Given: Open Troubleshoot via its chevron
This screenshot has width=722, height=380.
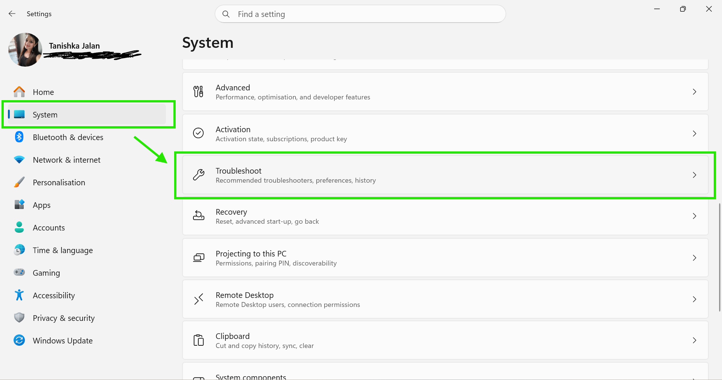Looking at the screenshot, I should [x=694, y=175].
